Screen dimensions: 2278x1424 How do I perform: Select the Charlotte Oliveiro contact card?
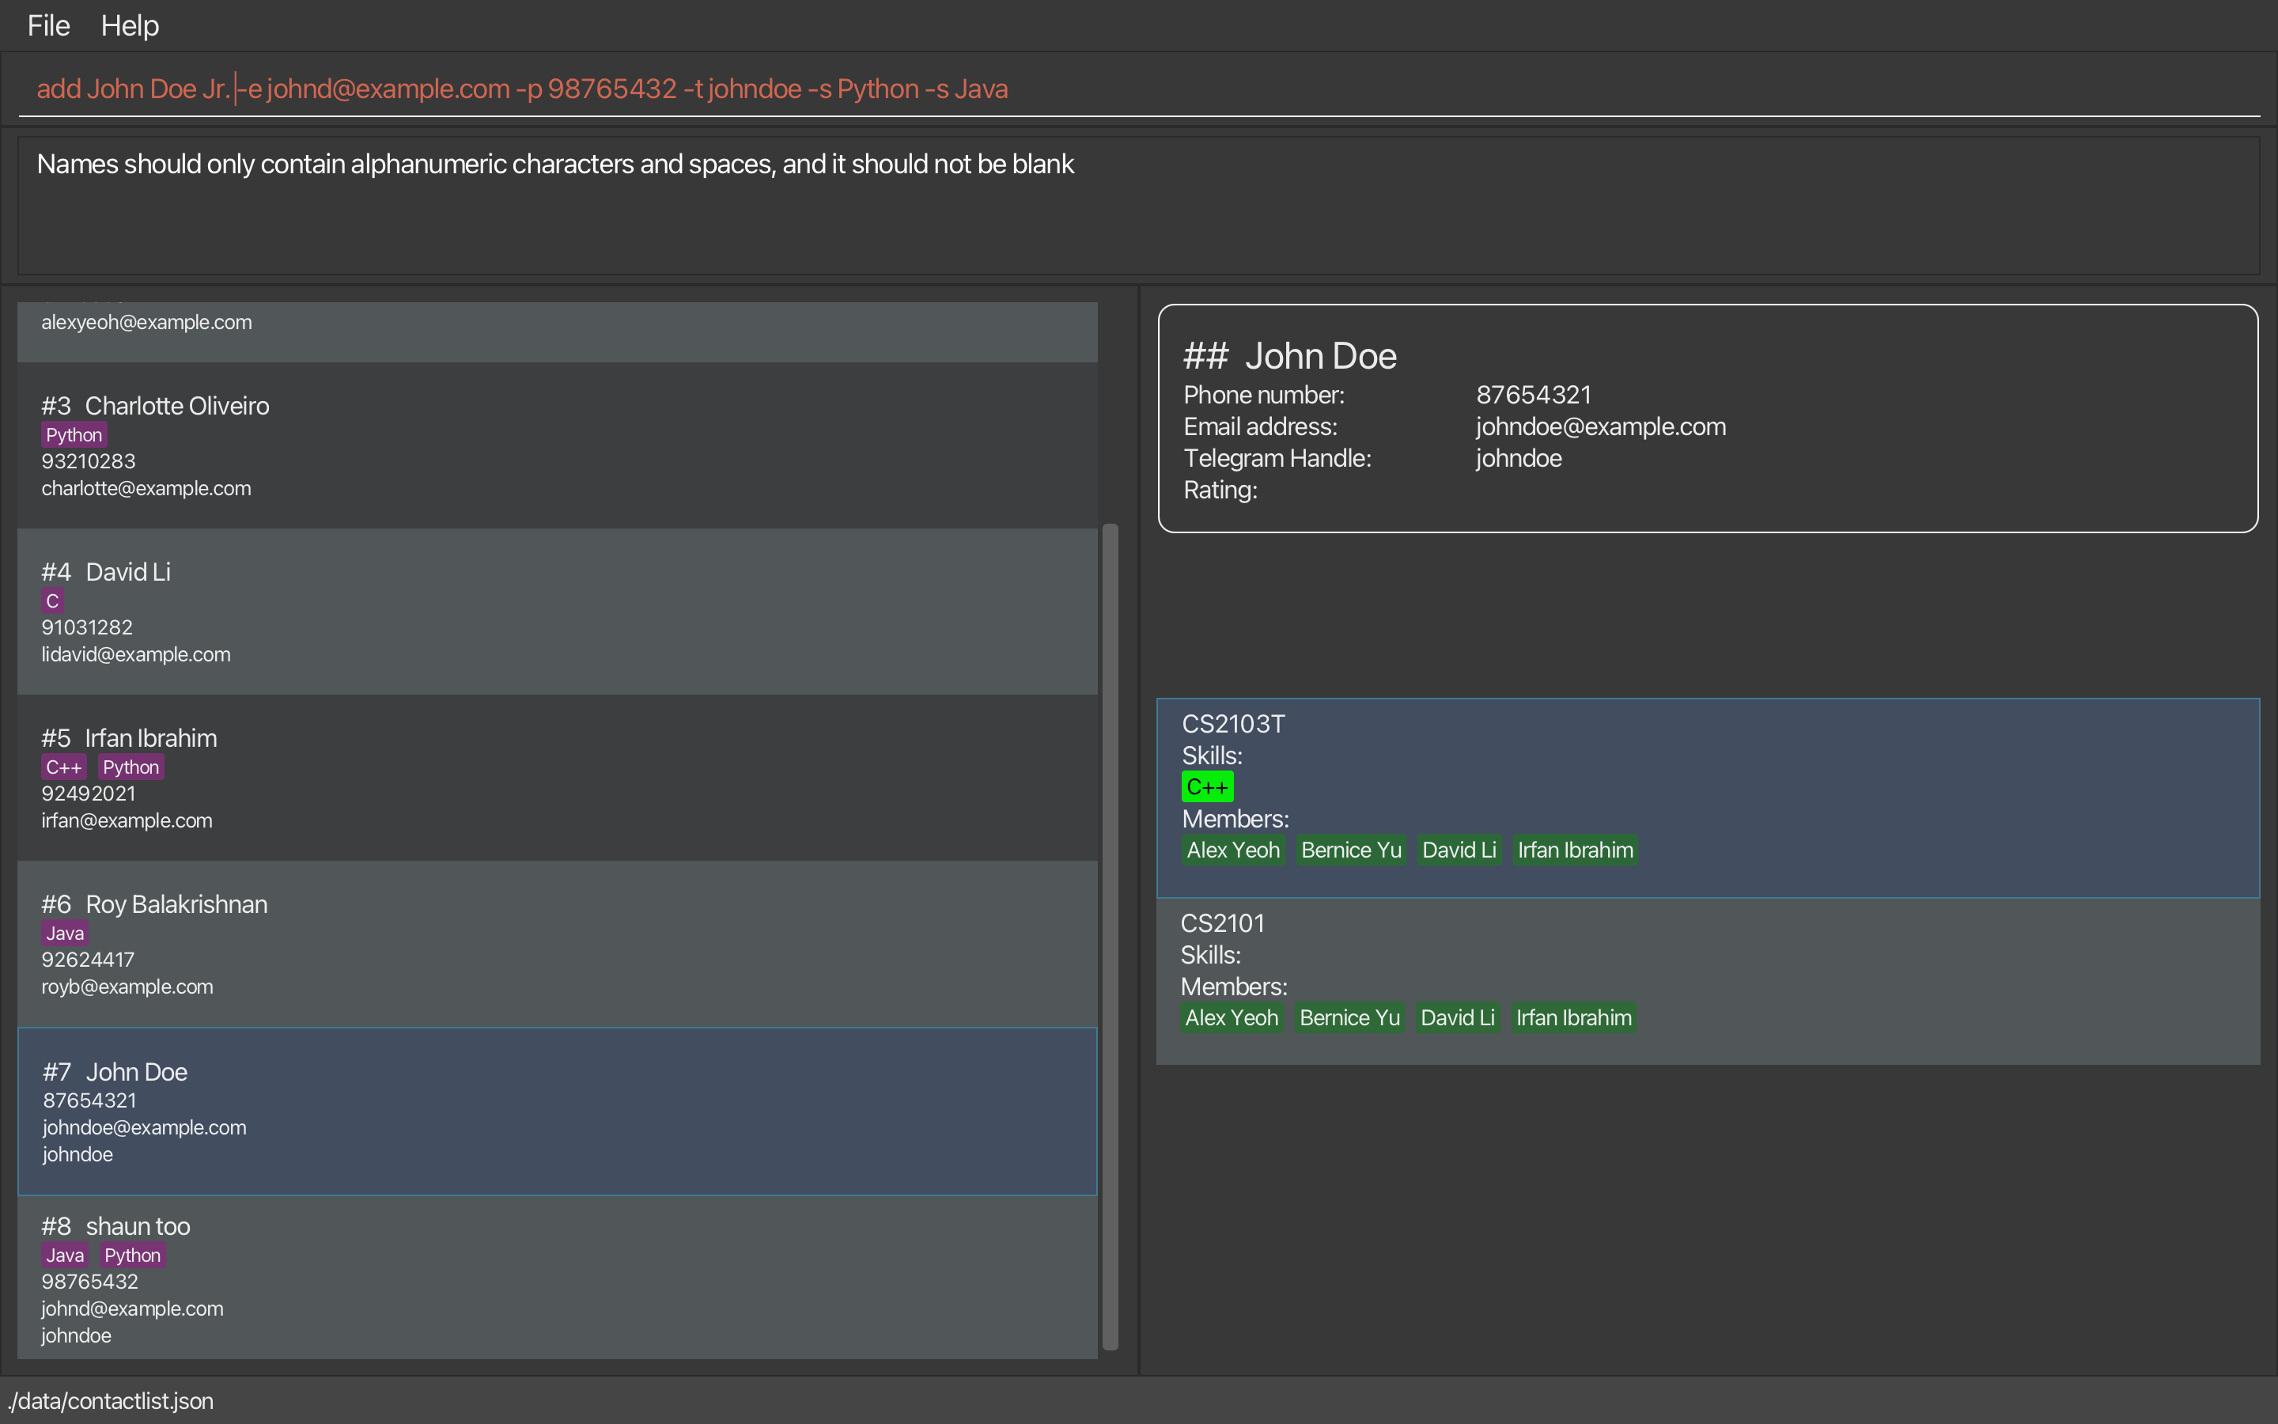click(558, 445)
